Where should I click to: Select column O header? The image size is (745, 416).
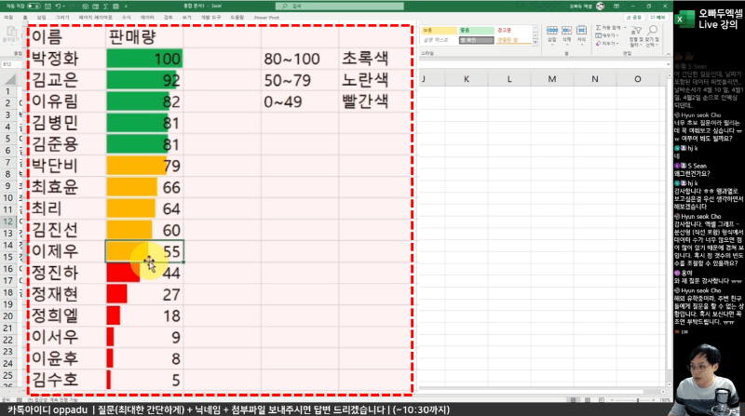[x=638, y=79]
